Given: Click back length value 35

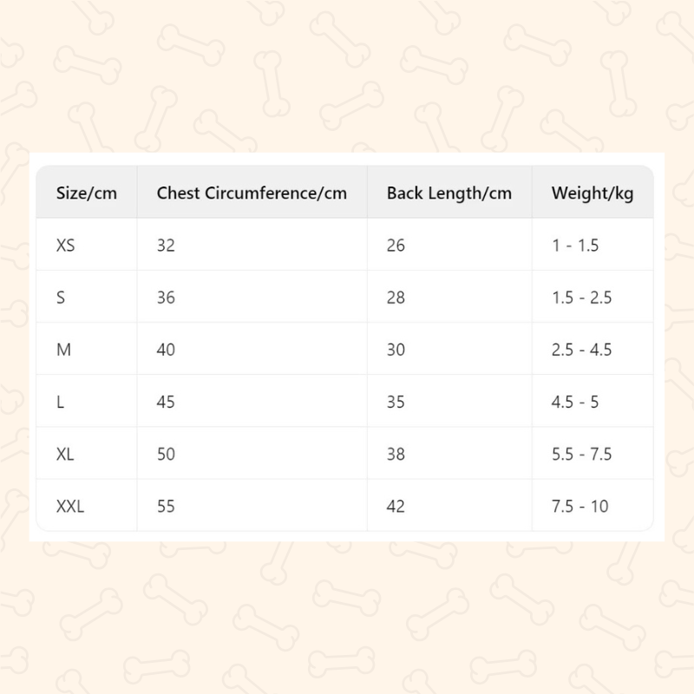Looking at the screenshot, I should 396,402.
